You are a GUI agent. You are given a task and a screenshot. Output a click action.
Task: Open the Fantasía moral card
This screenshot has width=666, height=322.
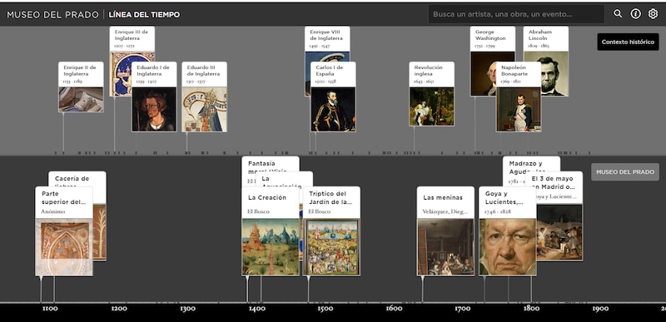point(270,163)
